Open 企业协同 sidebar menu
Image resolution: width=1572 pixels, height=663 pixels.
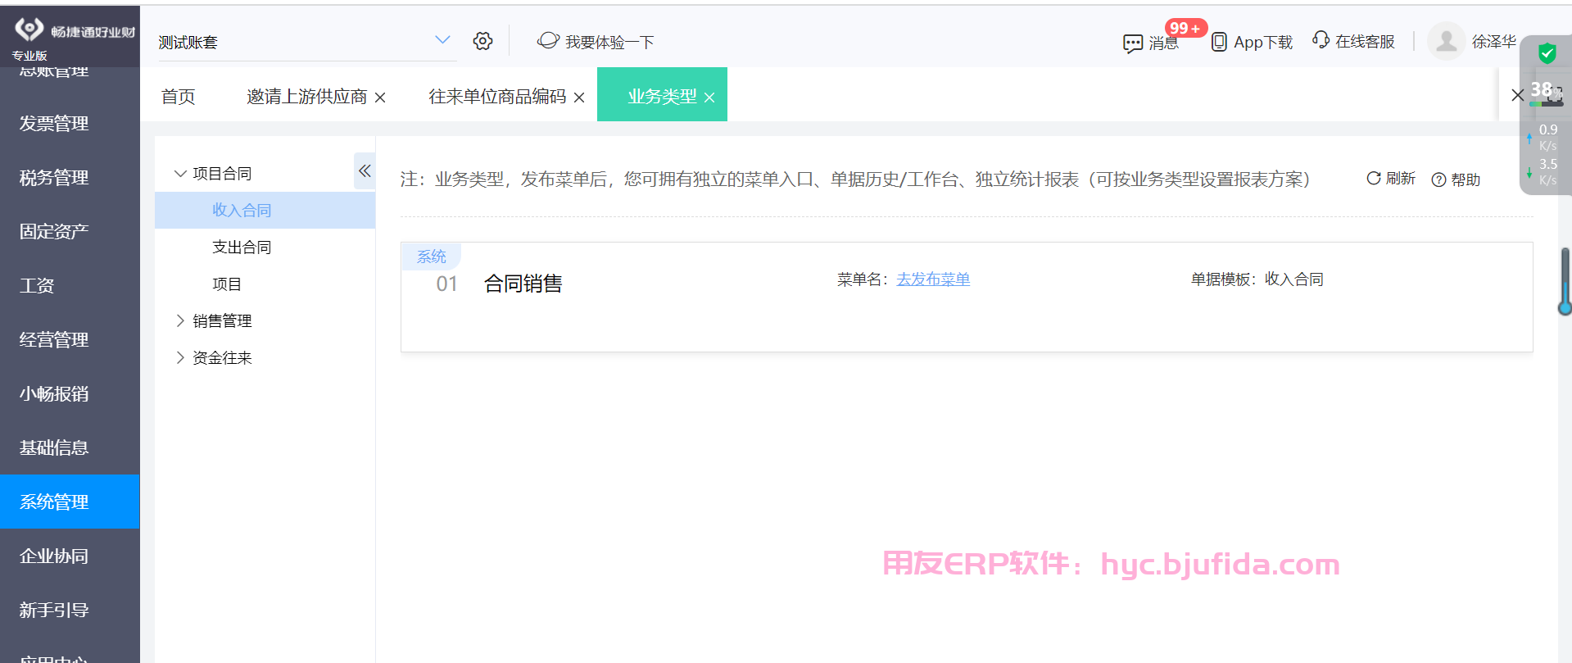click(x=70, y=556)
